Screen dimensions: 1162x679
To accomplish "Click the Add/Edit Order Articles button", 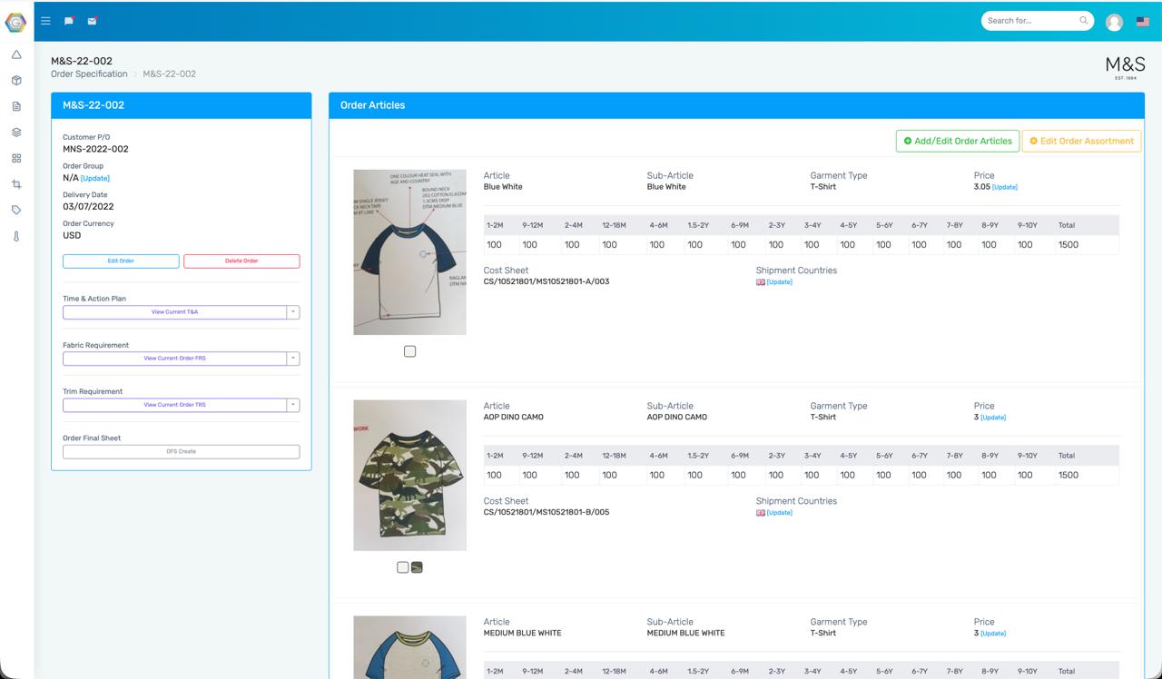I will tap(957, 141).
